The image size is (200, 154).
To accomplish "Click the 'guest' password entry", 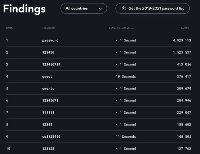I will pos(47,77).
